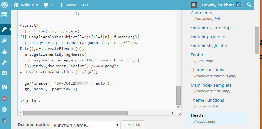Click horizontal scrollbar left arrow
The image size is (262, 129).
click(21, 113)
